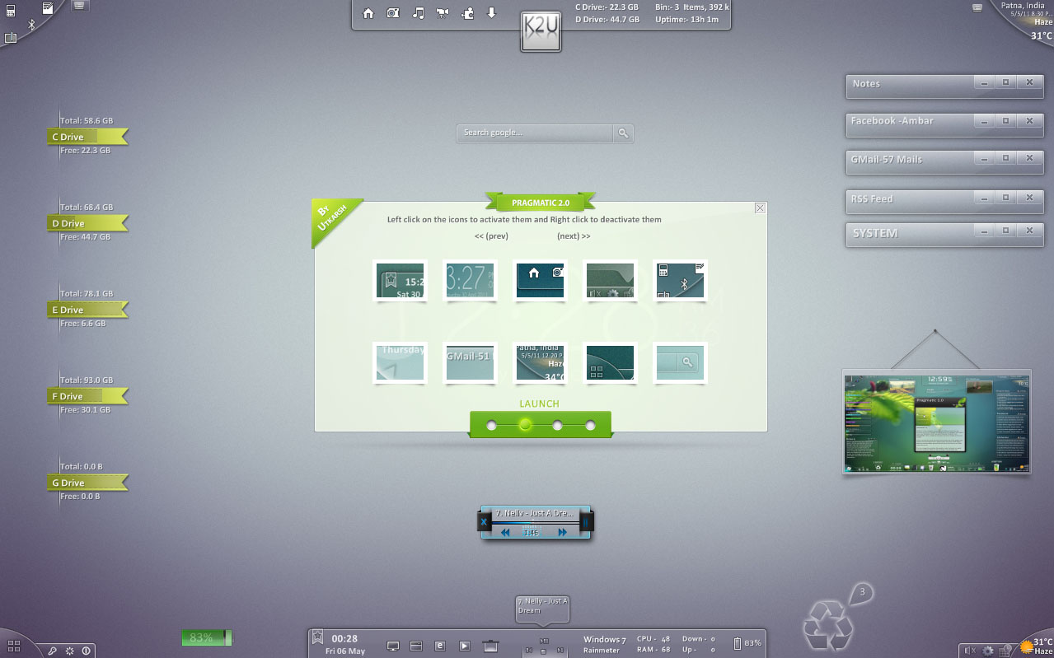
Task: Activate the Patna, India weather thumbnail
Action: [x=540, y=363]
